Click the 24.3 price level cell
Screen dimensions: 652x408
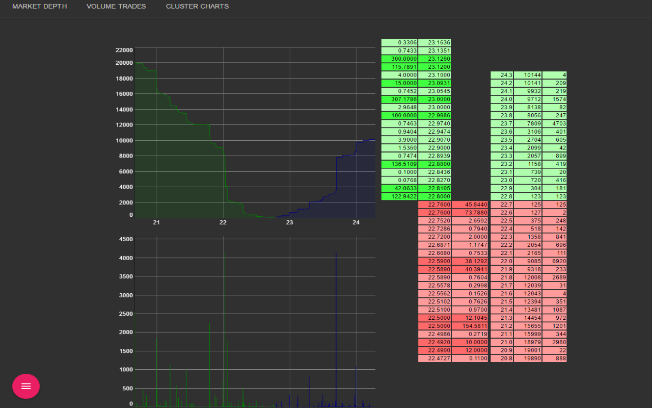click(502, 75)
